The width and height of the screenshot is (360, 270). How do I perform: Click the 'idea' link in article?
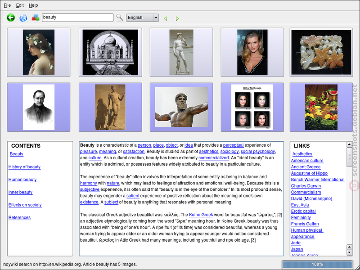click(x=189, y=145)
